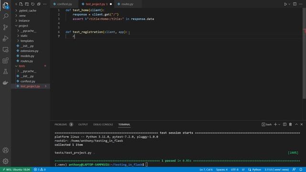Click the editor vertical scrollbar
This screenshot has height=172, width=306.
[304, 54]
